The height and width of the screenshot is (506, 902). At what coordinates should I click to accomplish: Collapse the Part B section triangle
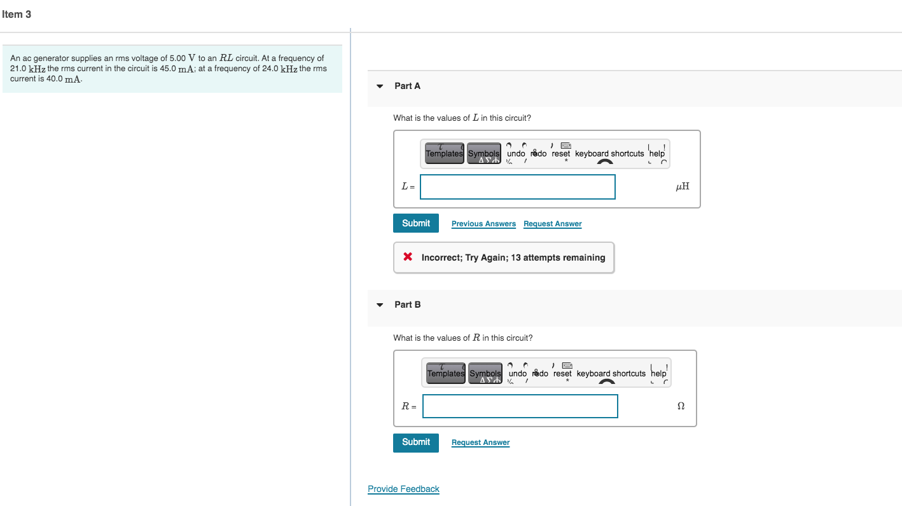tap(380, 305)
